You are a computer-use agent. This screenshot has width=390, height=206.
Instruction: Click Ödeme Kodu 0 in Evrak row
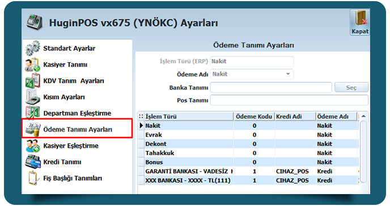pyautogui.click(x=254, y=135)
